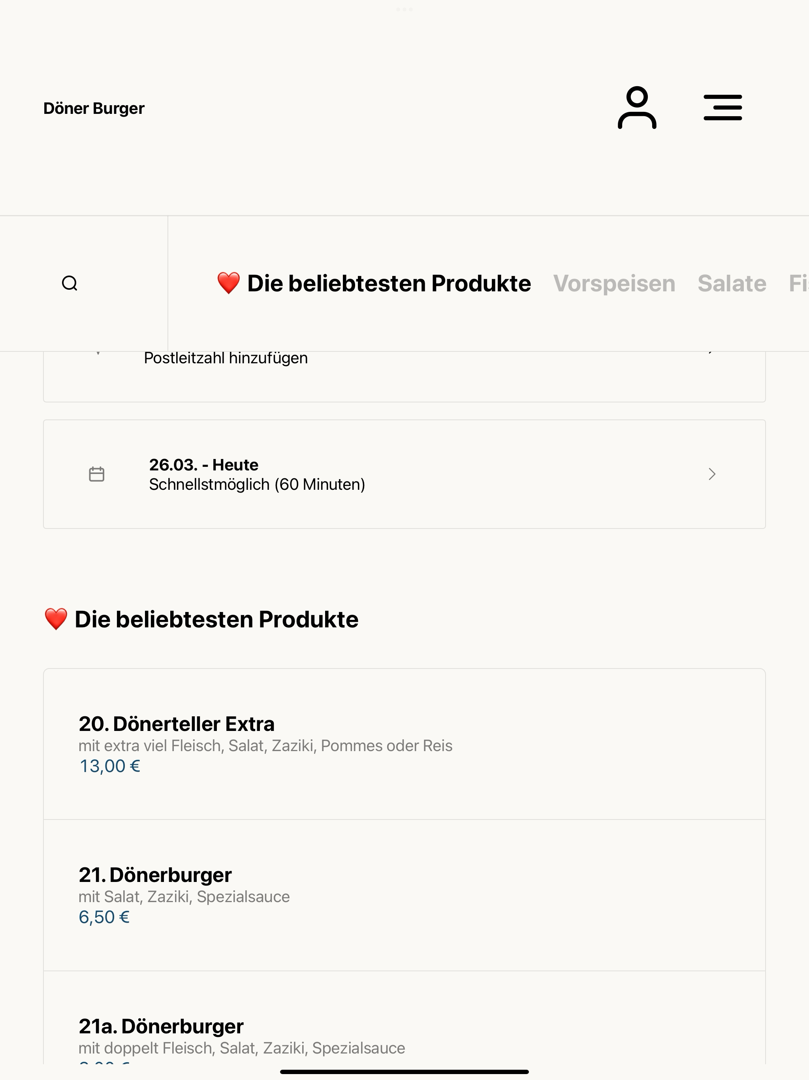
Task: Open the hamburger menu icon
Action: tap(722, 108)
